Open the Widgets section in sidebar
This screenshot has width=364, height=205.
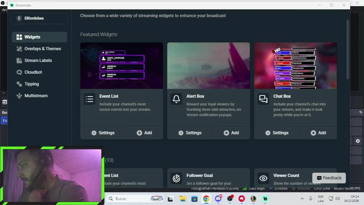(39, 37)
